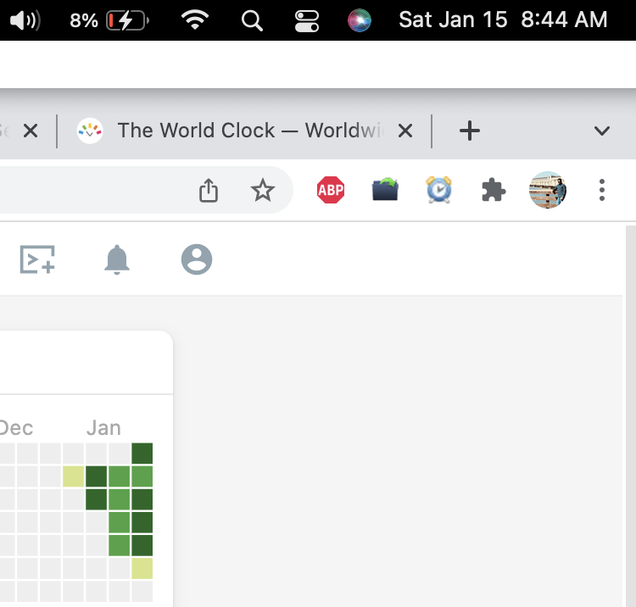Open Chrome profile picture button

548,190
